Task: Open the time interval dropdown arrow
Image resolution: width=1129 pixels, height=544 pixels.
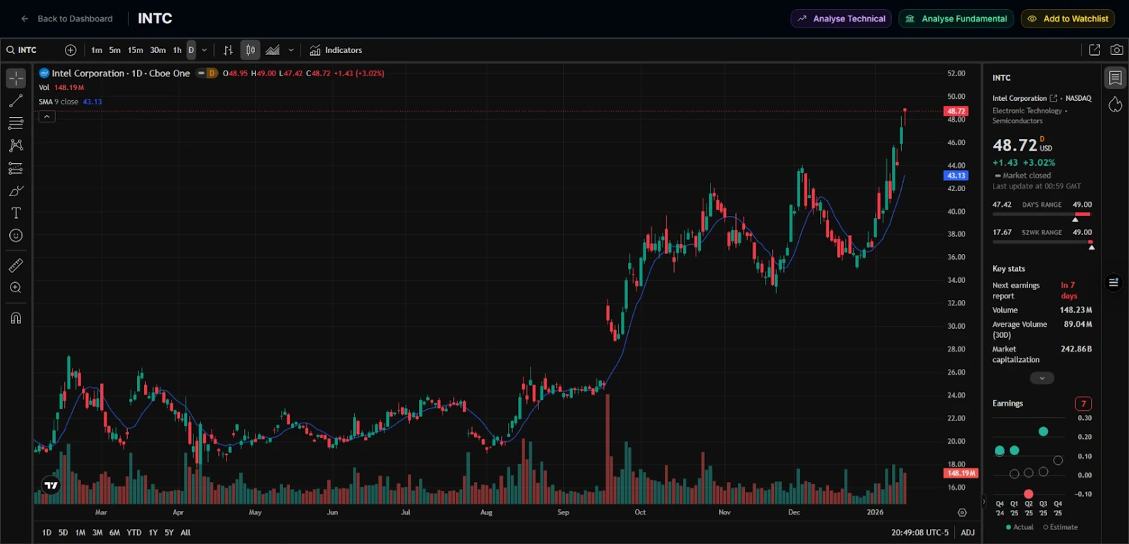Action: [205, 50]
